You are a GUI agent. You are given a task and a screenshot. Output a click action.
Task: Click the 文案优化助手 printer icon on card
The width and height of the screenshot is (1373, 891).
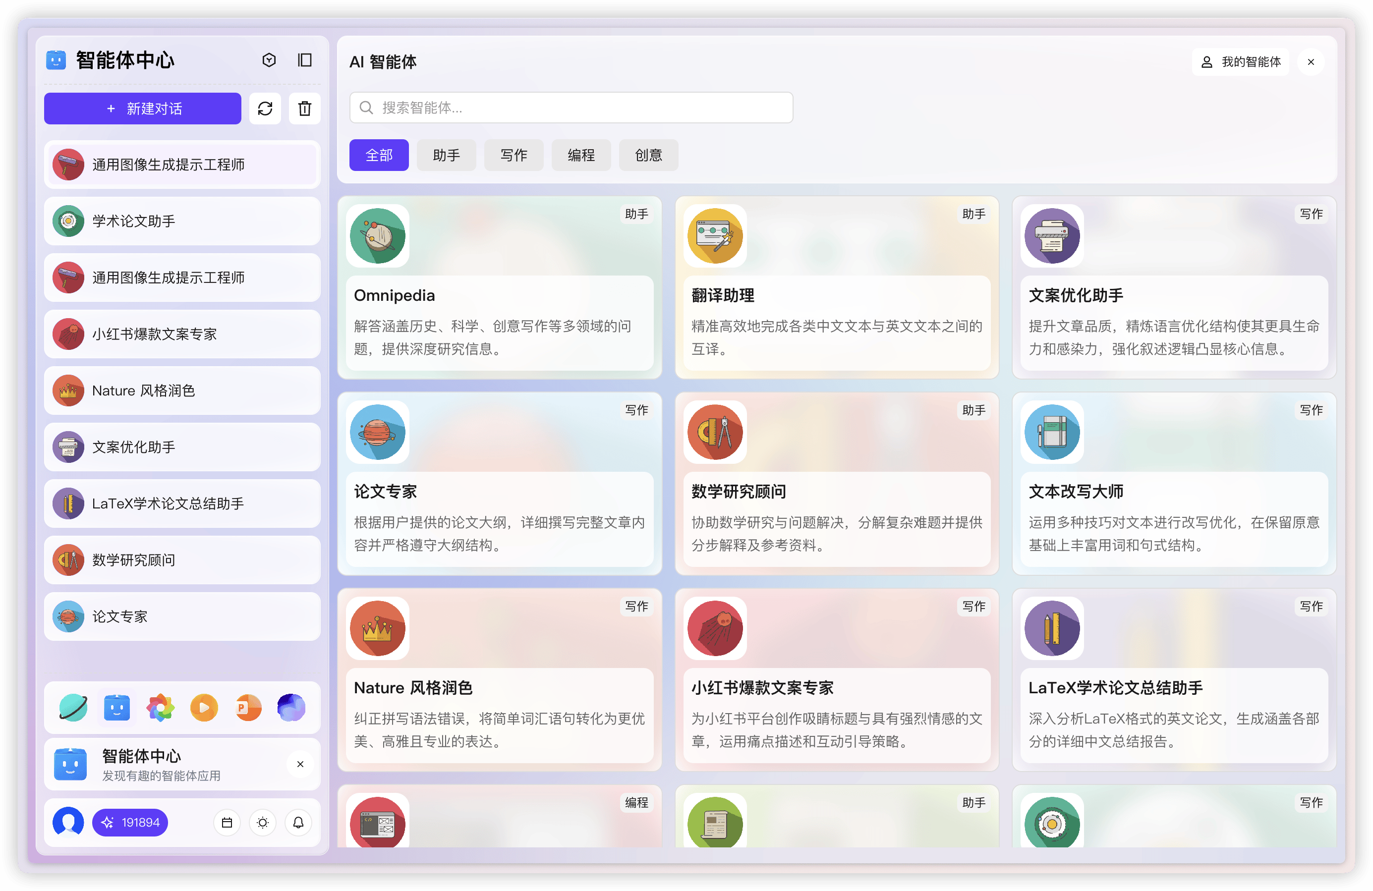(x=1052, y=236)
